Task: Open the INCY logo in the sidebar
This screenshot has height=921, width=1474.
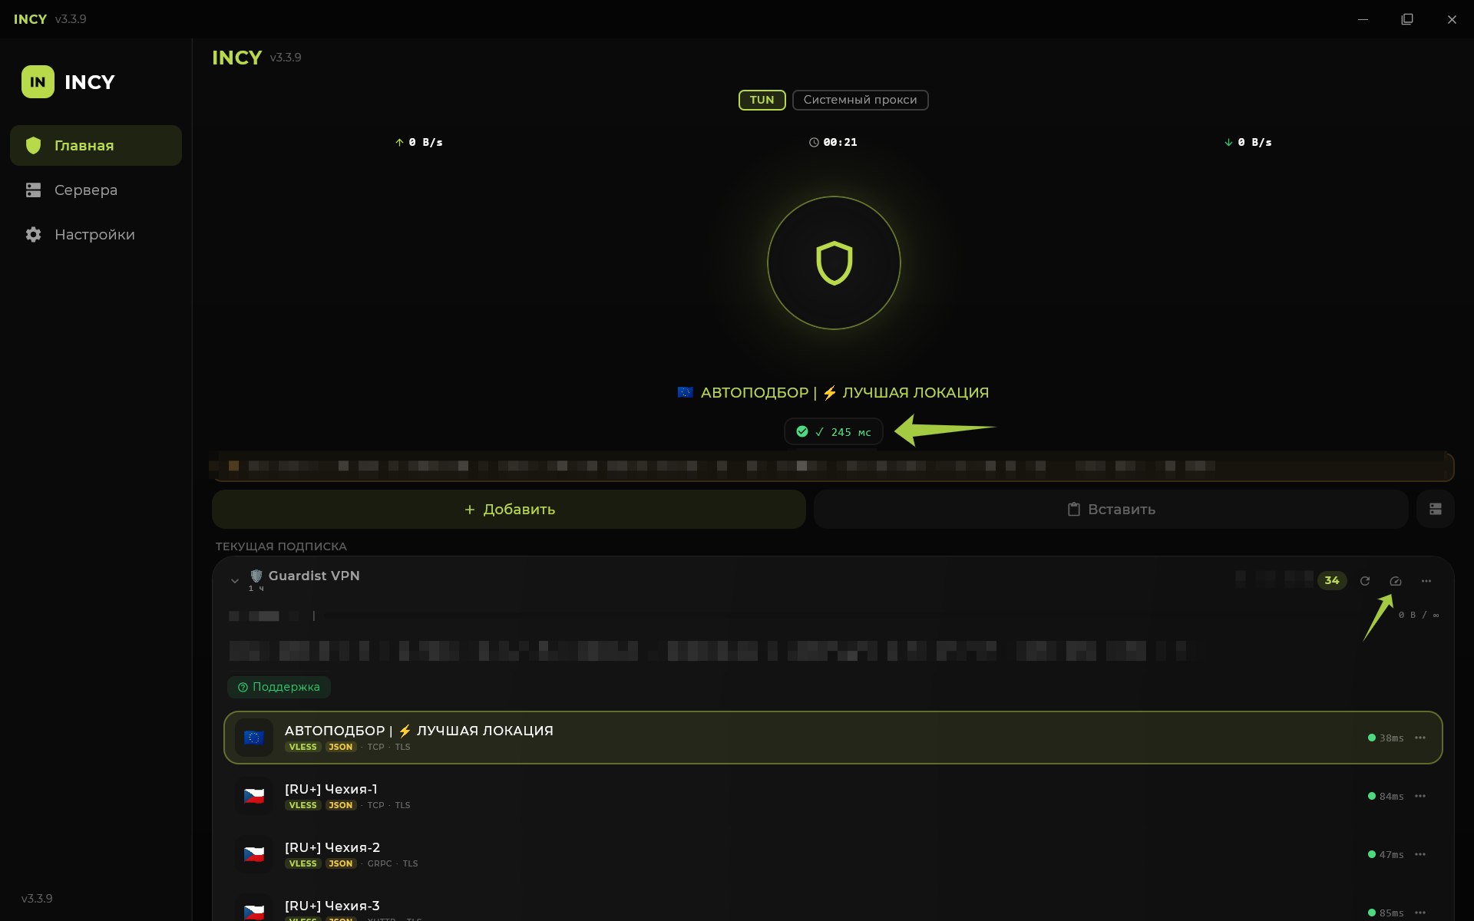Action: (38, 82)
